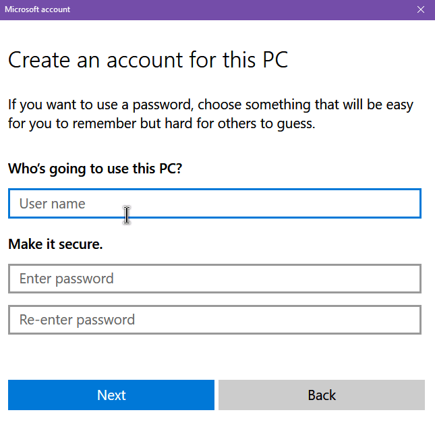Dismiss the dialog with the X icon
This screenshot has height=425, width=435.
[x=421, y=9]
